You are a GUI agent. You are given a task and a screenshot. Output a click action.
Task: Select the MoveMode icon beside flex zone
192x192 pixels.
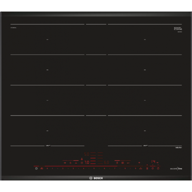click(123, 163)
